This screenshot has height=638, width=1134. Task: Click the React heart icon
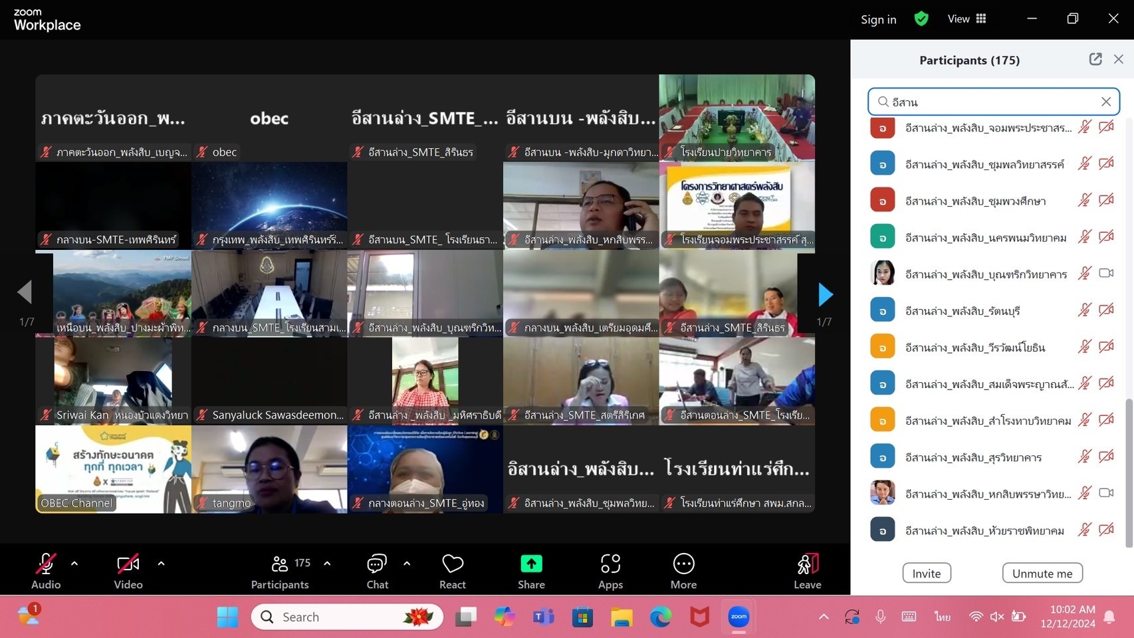click(x=453, y=571)
